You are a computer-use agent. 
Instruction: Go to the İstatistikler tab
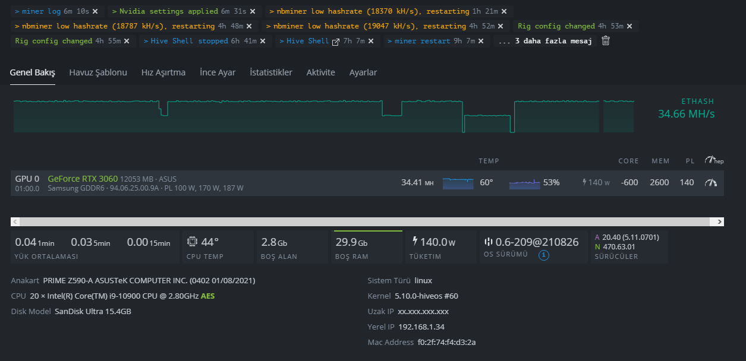(x=270, y=72)
